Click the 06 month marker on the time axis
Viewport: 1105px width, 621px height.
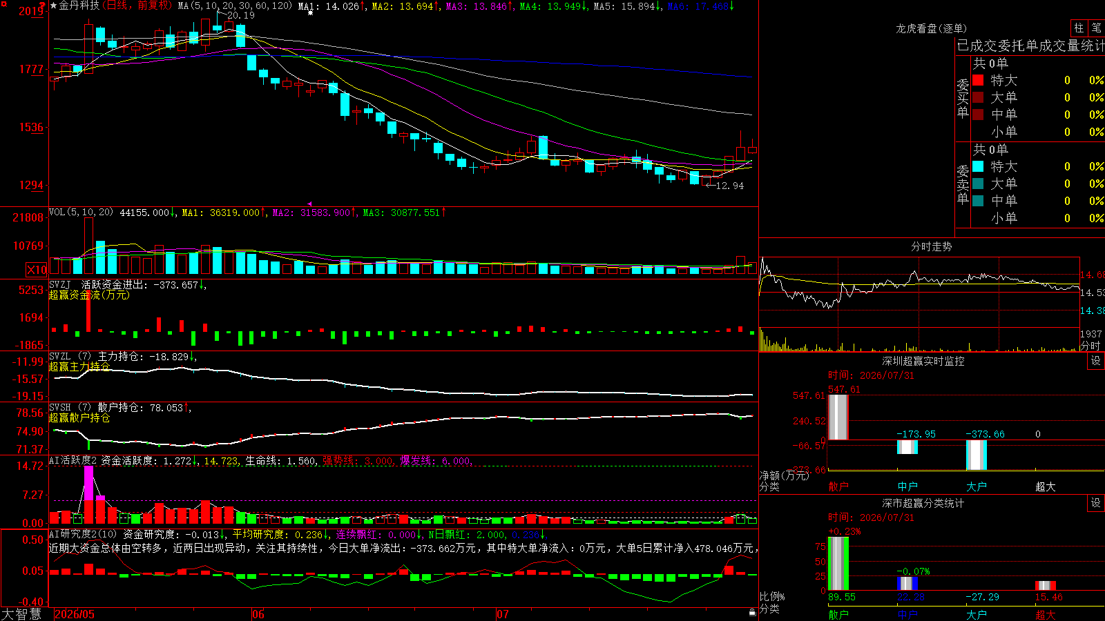(258, 614)
